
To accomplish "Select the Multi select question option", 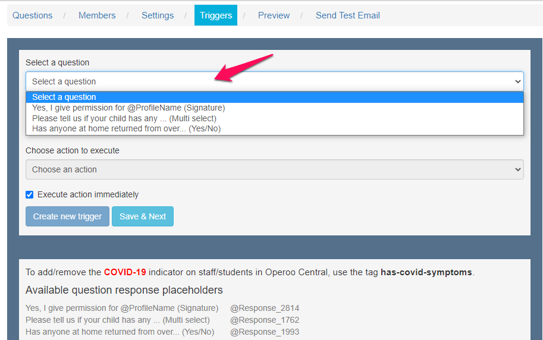I will tap(124, 118).
